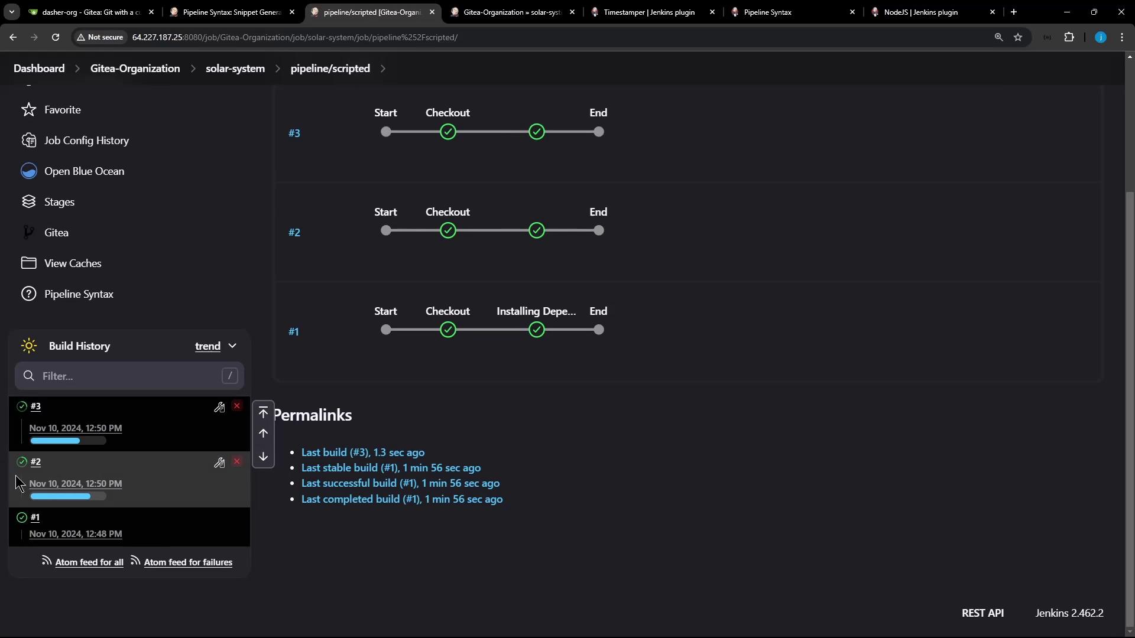1135x638 pixels.
Task: Switch to NodeJS Jenkins plugin tab
Action: pyautogui.click(x=920, y=12)
